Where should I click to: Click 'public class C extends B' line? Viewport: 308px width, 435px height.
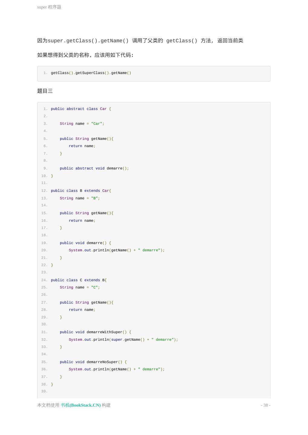click(79, 280)
